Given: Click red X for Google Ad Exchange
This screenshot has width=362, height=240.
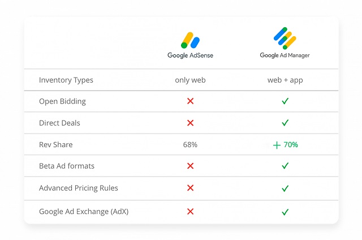Looking at the screenshot, I should (190, 212).
